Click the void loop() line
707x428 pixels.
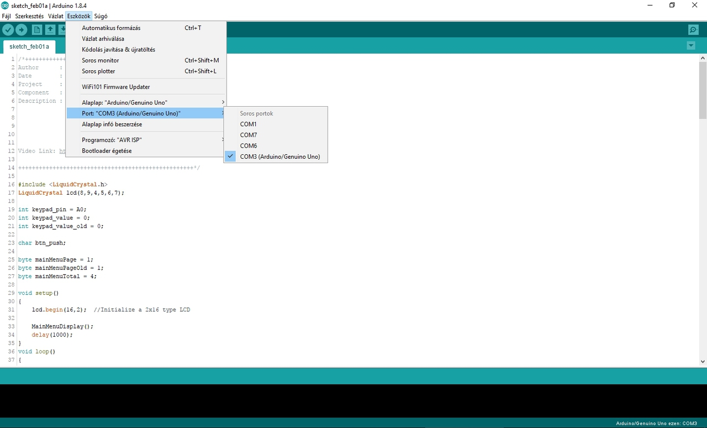tap(36, 351)
